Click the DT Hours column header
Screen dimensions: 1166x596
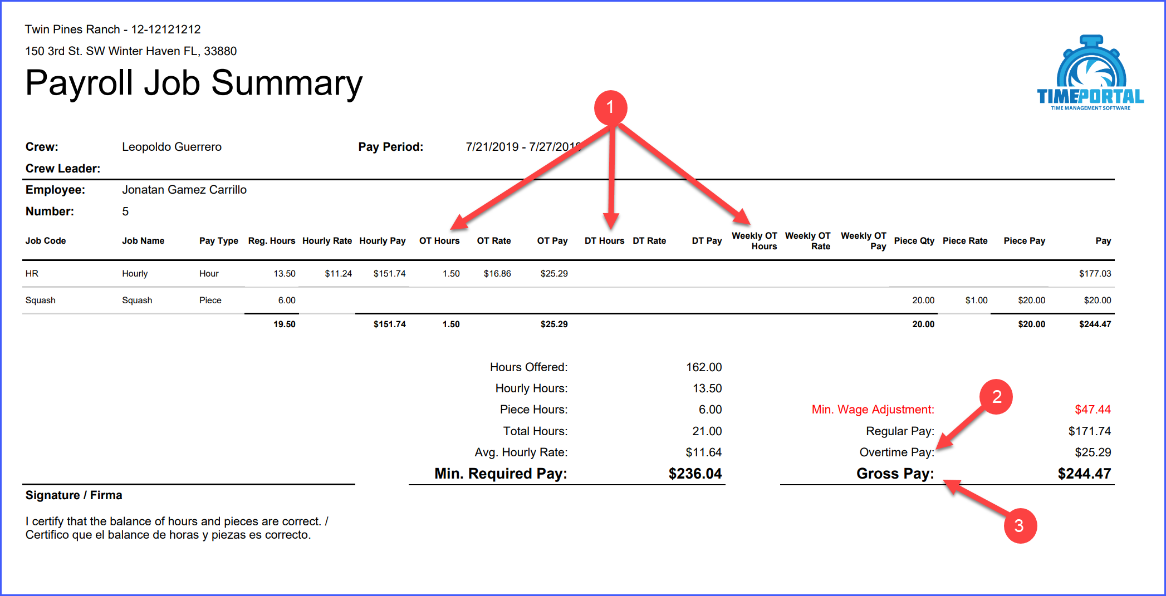click(x=604, y=241)
